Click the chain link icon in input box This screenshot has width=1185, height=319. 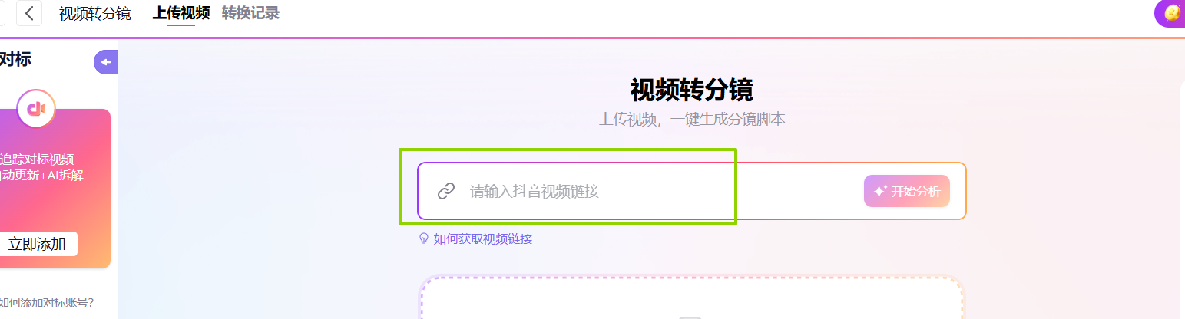click(x=446, y=191)
